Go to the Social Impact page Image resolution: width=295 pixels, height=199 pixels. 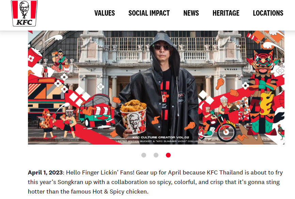coord(149,13)
